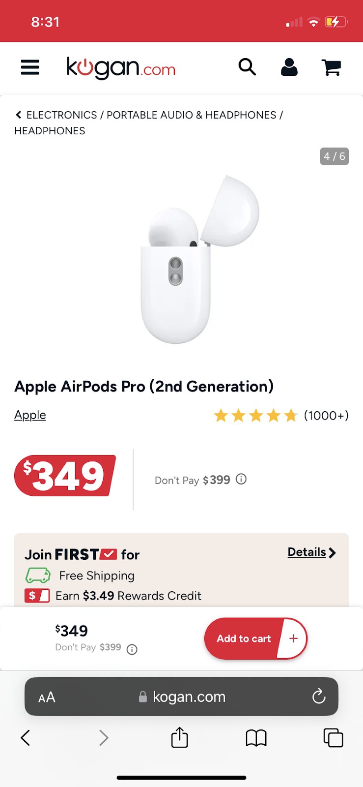Show open Safari tabs
This screenshot has width=363, height=787.
click(x=333, y=737)
